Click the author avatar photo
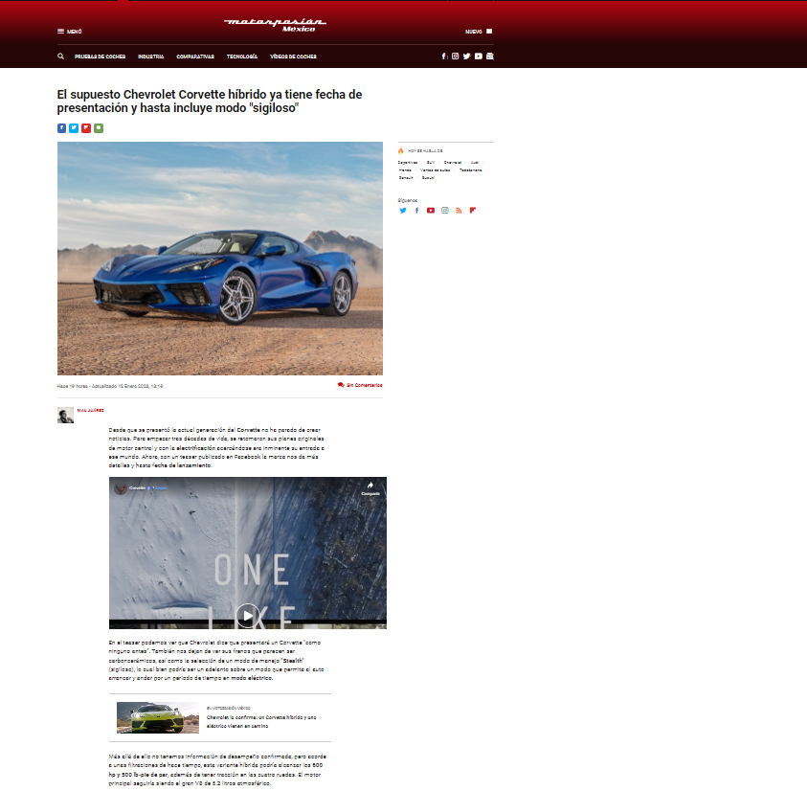 65,415
